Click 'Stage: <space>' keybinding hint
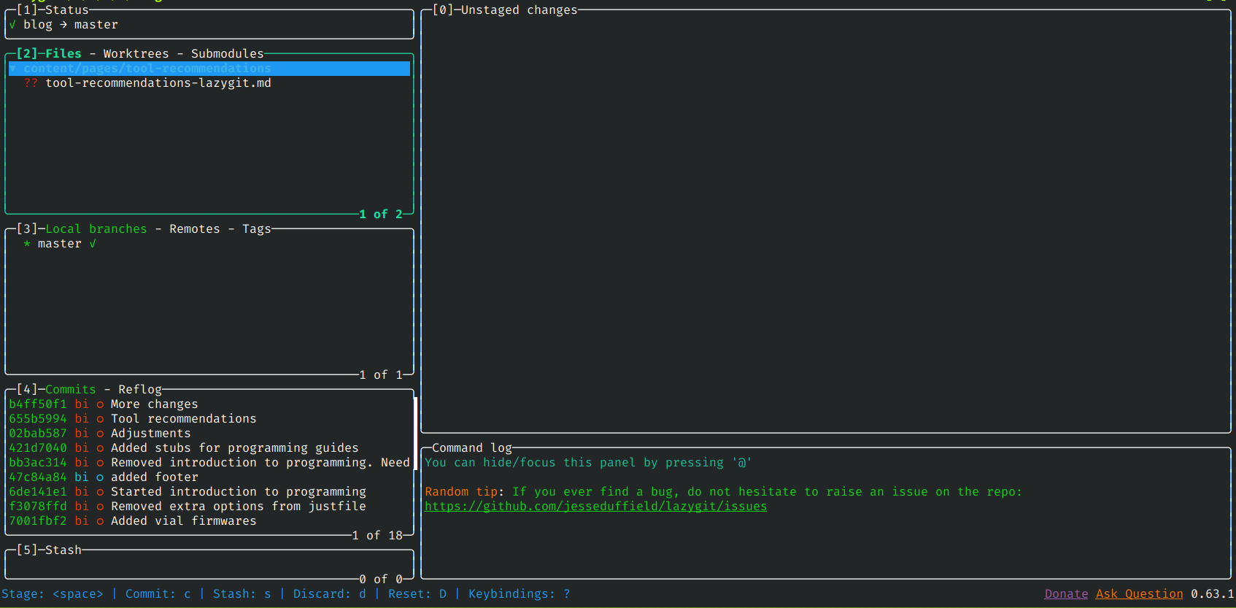Viewport: 1236px width, 608px height. pyautogui.click(x=53, y=594)
